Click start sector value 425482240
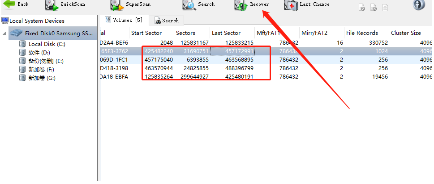 159,51
